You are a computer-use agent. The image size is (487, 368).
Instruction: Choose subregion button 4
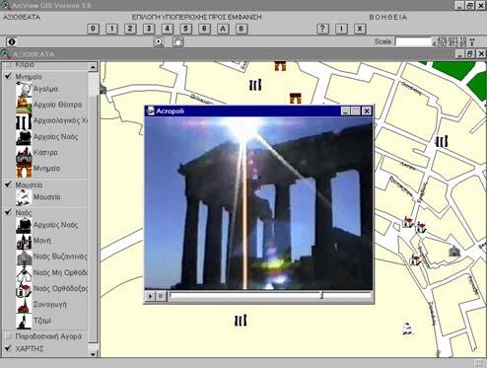(168, 29)
